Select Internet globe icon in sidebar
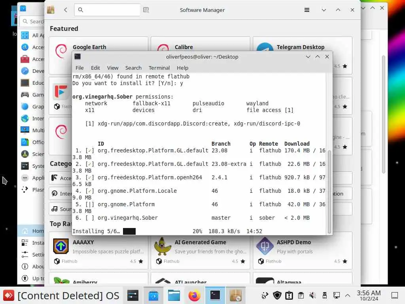 coord(25,118)
